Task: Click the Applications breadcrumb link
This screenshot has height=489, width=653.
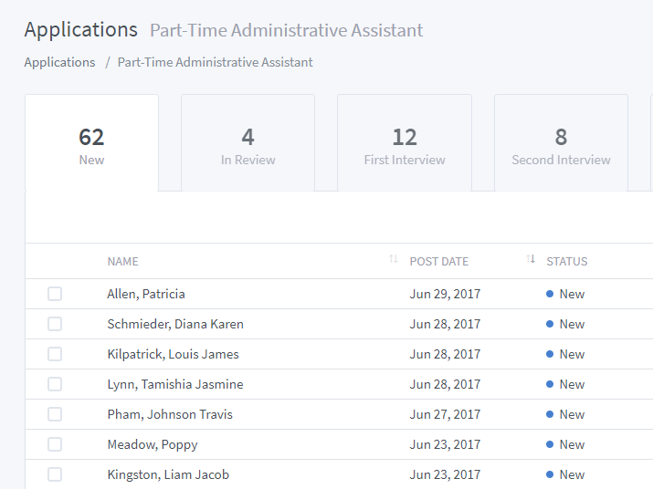Action: point(59,62)
